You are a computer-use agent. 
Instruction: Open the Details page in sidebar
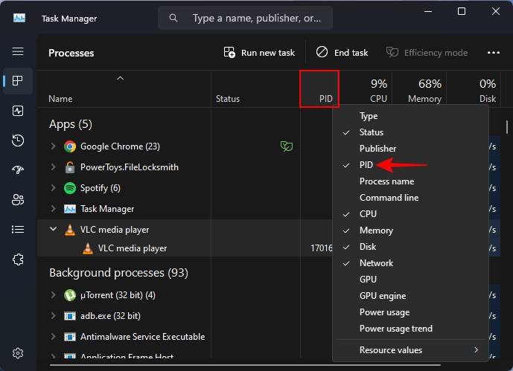[18, 230]
